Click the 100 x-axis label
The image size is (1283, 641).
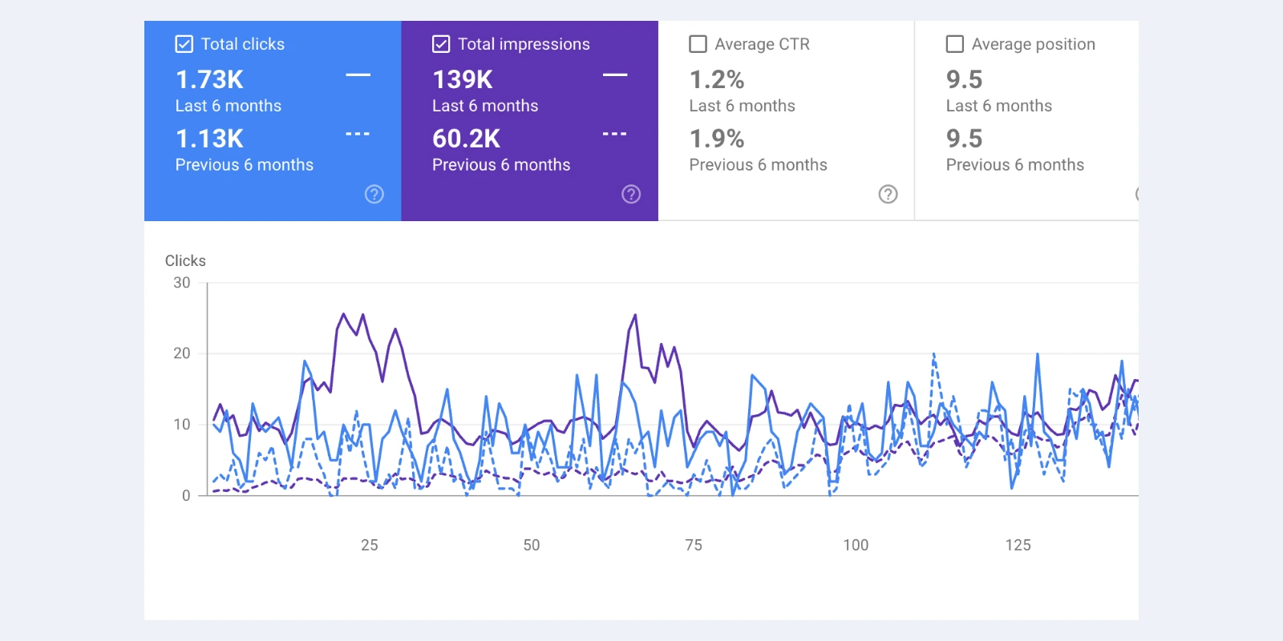[856, 545]
